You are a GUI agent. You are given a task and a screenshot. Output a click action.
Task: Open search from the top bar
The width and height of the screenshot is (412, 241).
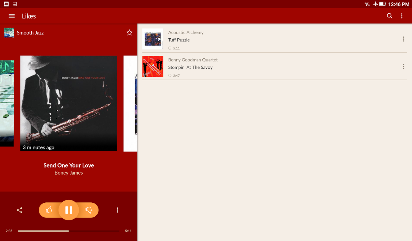pos(389,16)
